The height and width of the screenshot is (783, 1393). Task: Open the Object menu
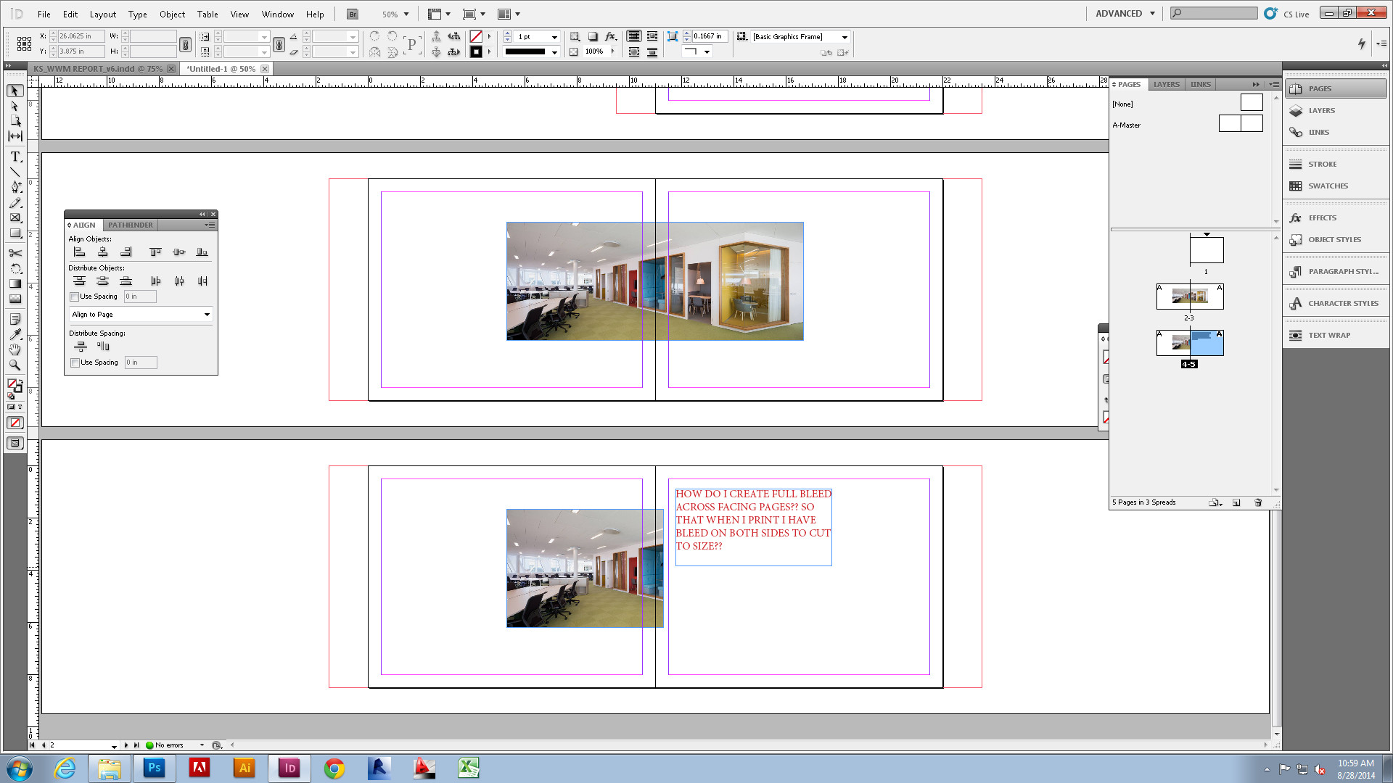click(x=172, y=14)
